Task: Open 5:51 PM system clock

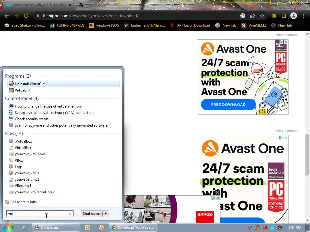Action: (295, 228)
